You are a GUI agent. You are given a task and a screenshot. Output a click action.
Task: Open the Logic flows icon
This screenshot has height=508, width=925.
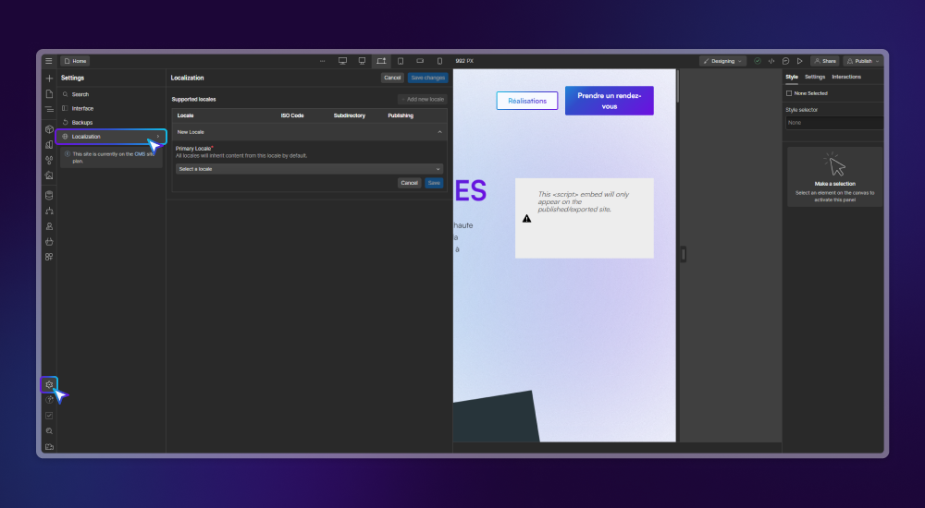[x=49, y=211]
